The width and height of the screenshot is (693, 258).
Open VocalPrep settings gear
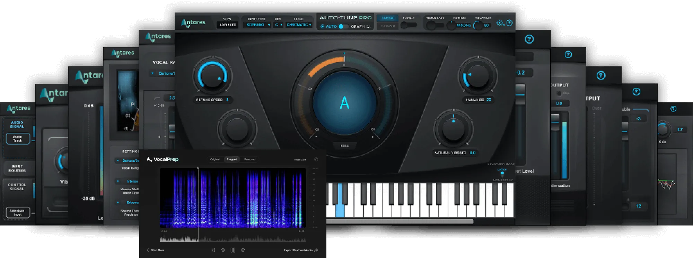316,159
